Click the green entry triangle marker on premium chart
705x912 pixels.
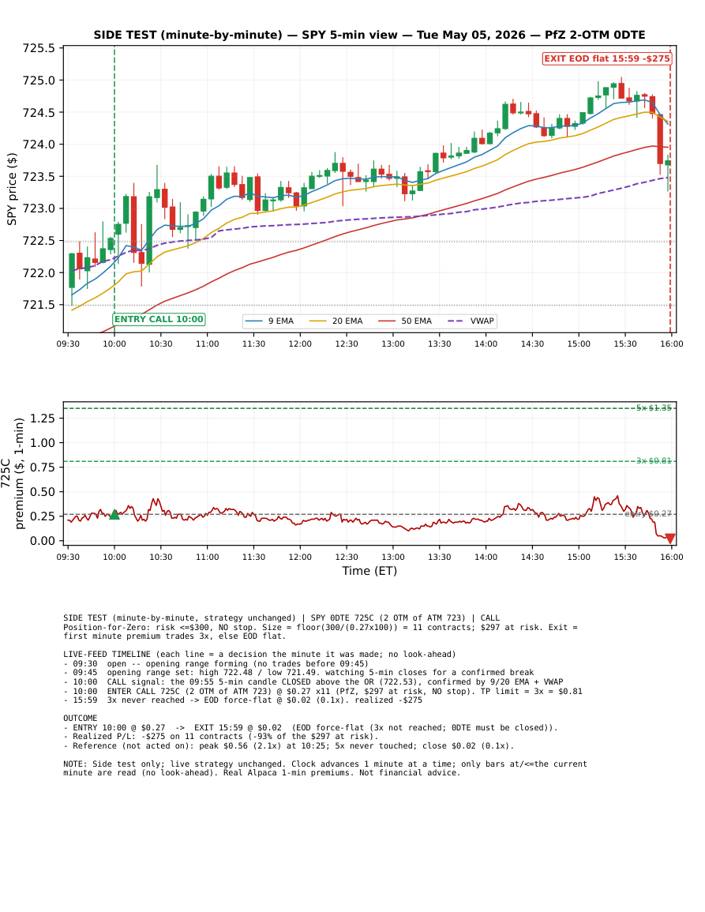(114, 514)
